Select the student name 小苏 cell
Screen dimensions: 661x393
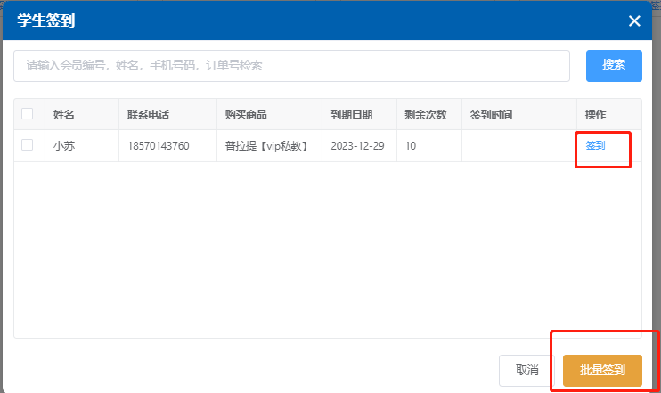(63, 146)
